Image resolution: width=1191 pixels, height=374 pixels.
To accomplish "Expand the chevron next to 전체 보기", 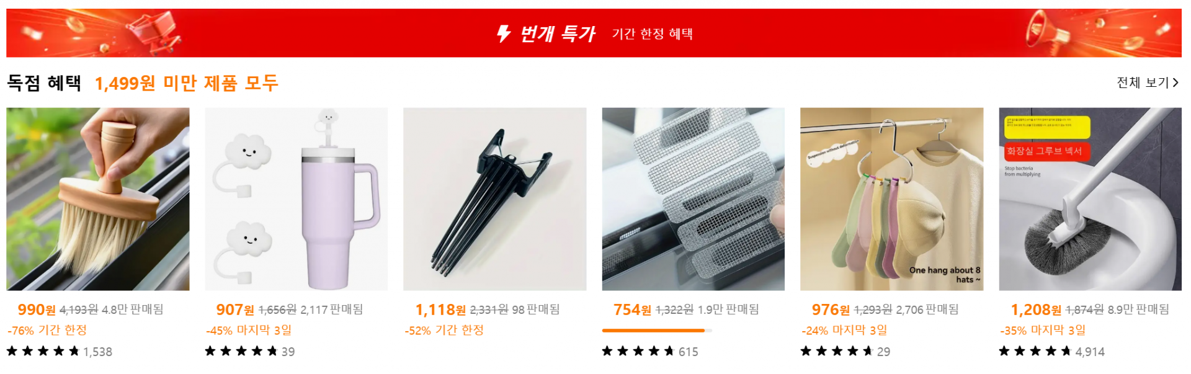I will [1175, 82].
